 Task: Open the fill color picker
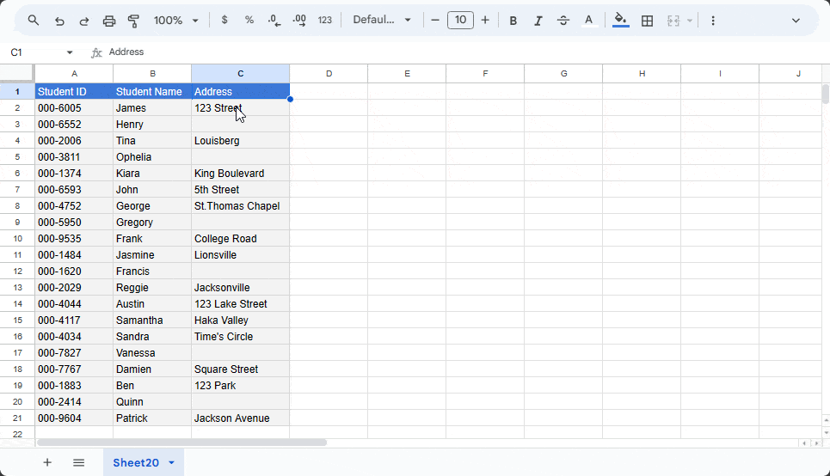tap(620, 21)
